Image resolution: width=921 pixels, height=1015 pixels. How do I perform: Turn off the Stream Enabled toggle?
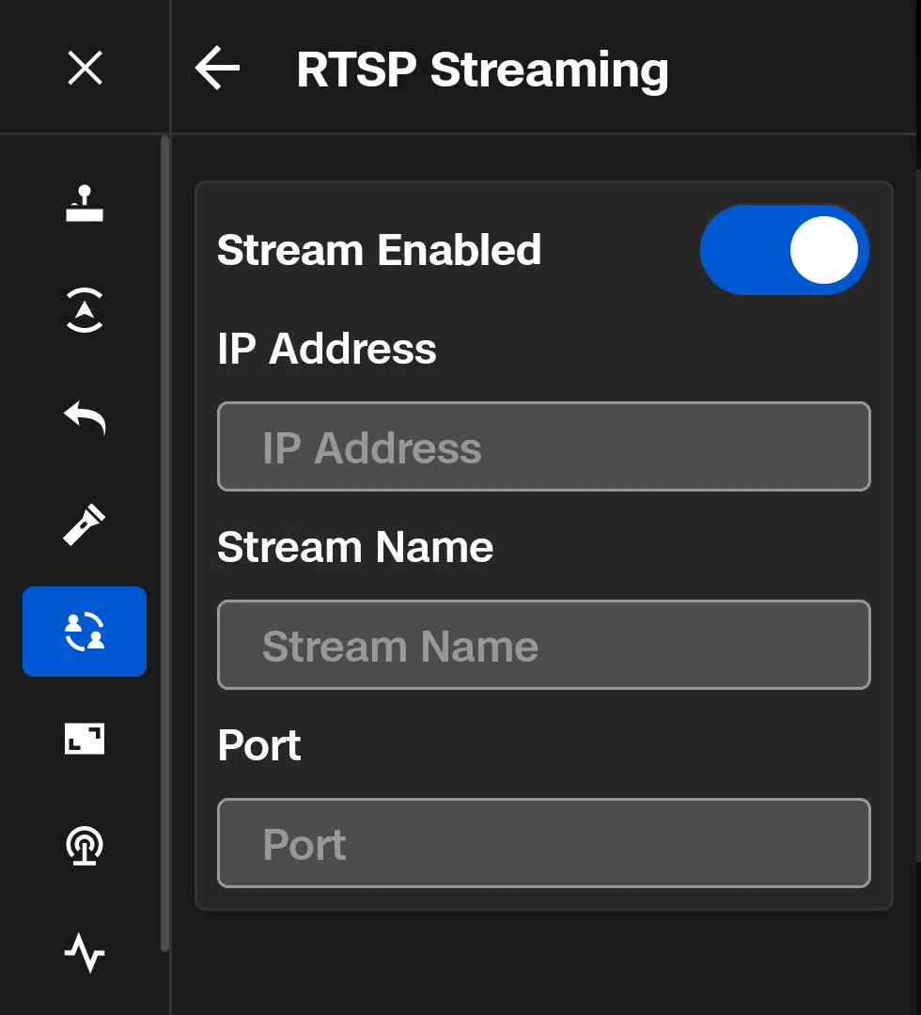(785, 250)
